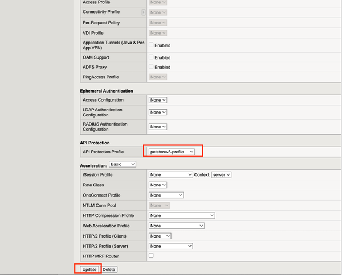Open the HTTP Compression Profile dropdown
342x275 pixels.
pyautogui.click(x=182, y=216)
